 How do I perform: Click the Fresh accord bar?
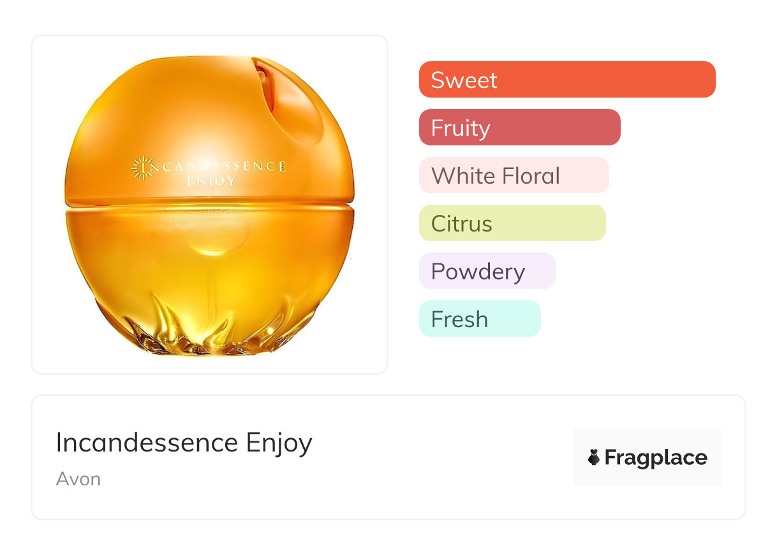click(x=480, y=319)
